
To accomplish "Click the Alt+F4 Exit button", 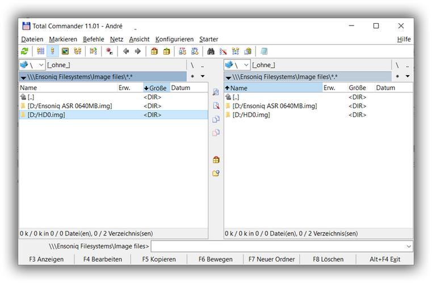I will click(x=385, y=259).
